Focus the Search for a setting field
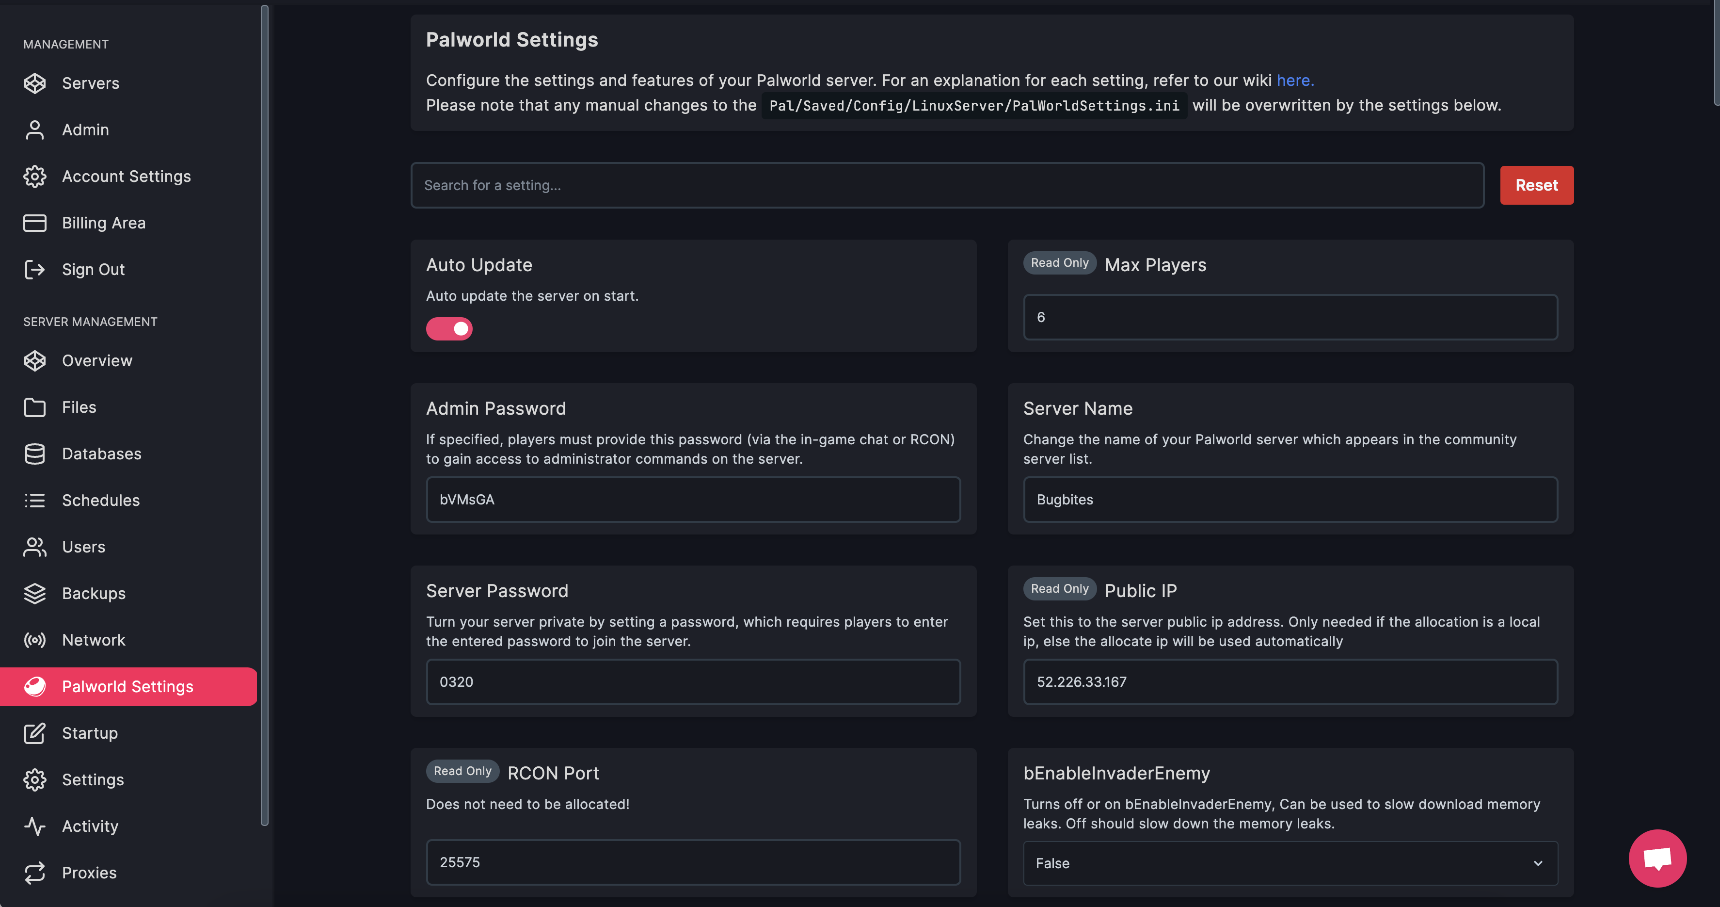Viewport: 1720px width, 907px height. click(946, 185)
